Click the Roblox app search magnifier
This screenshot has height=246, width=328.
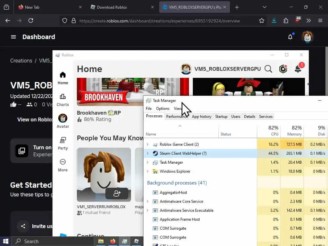(x=268, y=69)
